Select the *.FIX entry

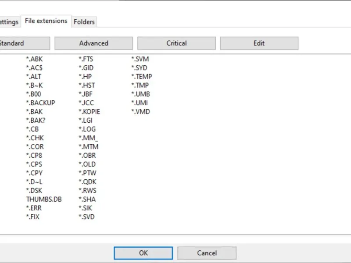click(32, 217)
